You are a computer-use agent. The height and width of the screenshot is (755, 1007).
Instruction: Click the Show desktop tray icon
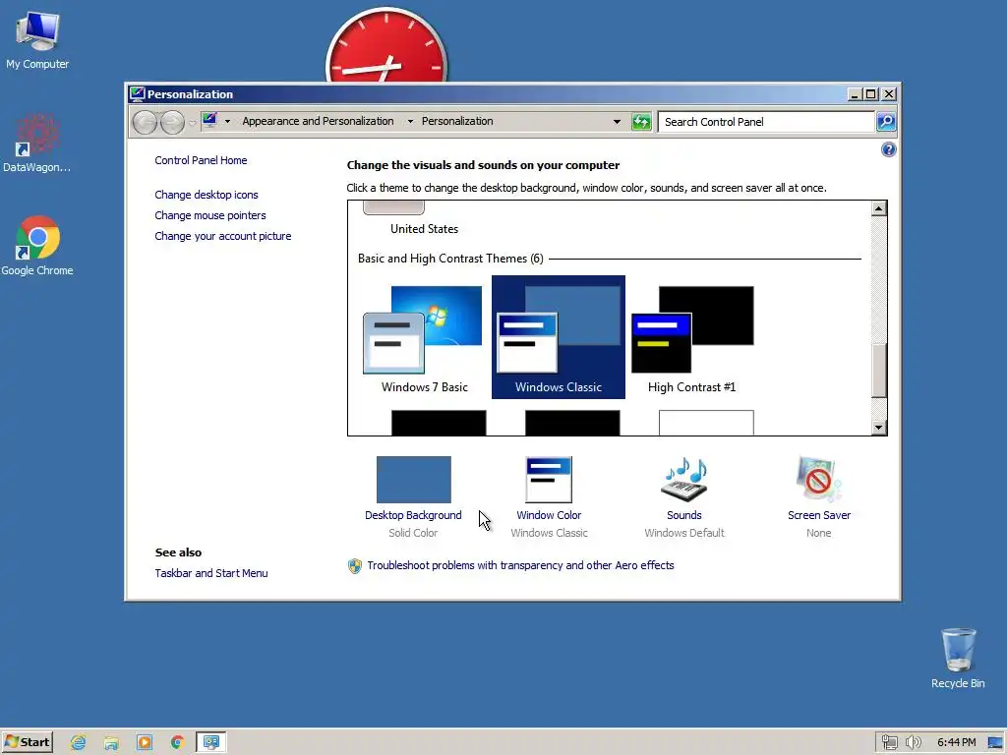995,743
